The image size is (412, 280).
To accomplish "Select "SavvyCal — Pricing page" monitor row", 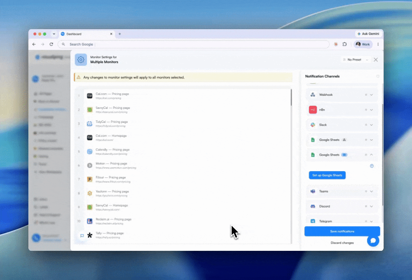I will (x=184, y=110).
